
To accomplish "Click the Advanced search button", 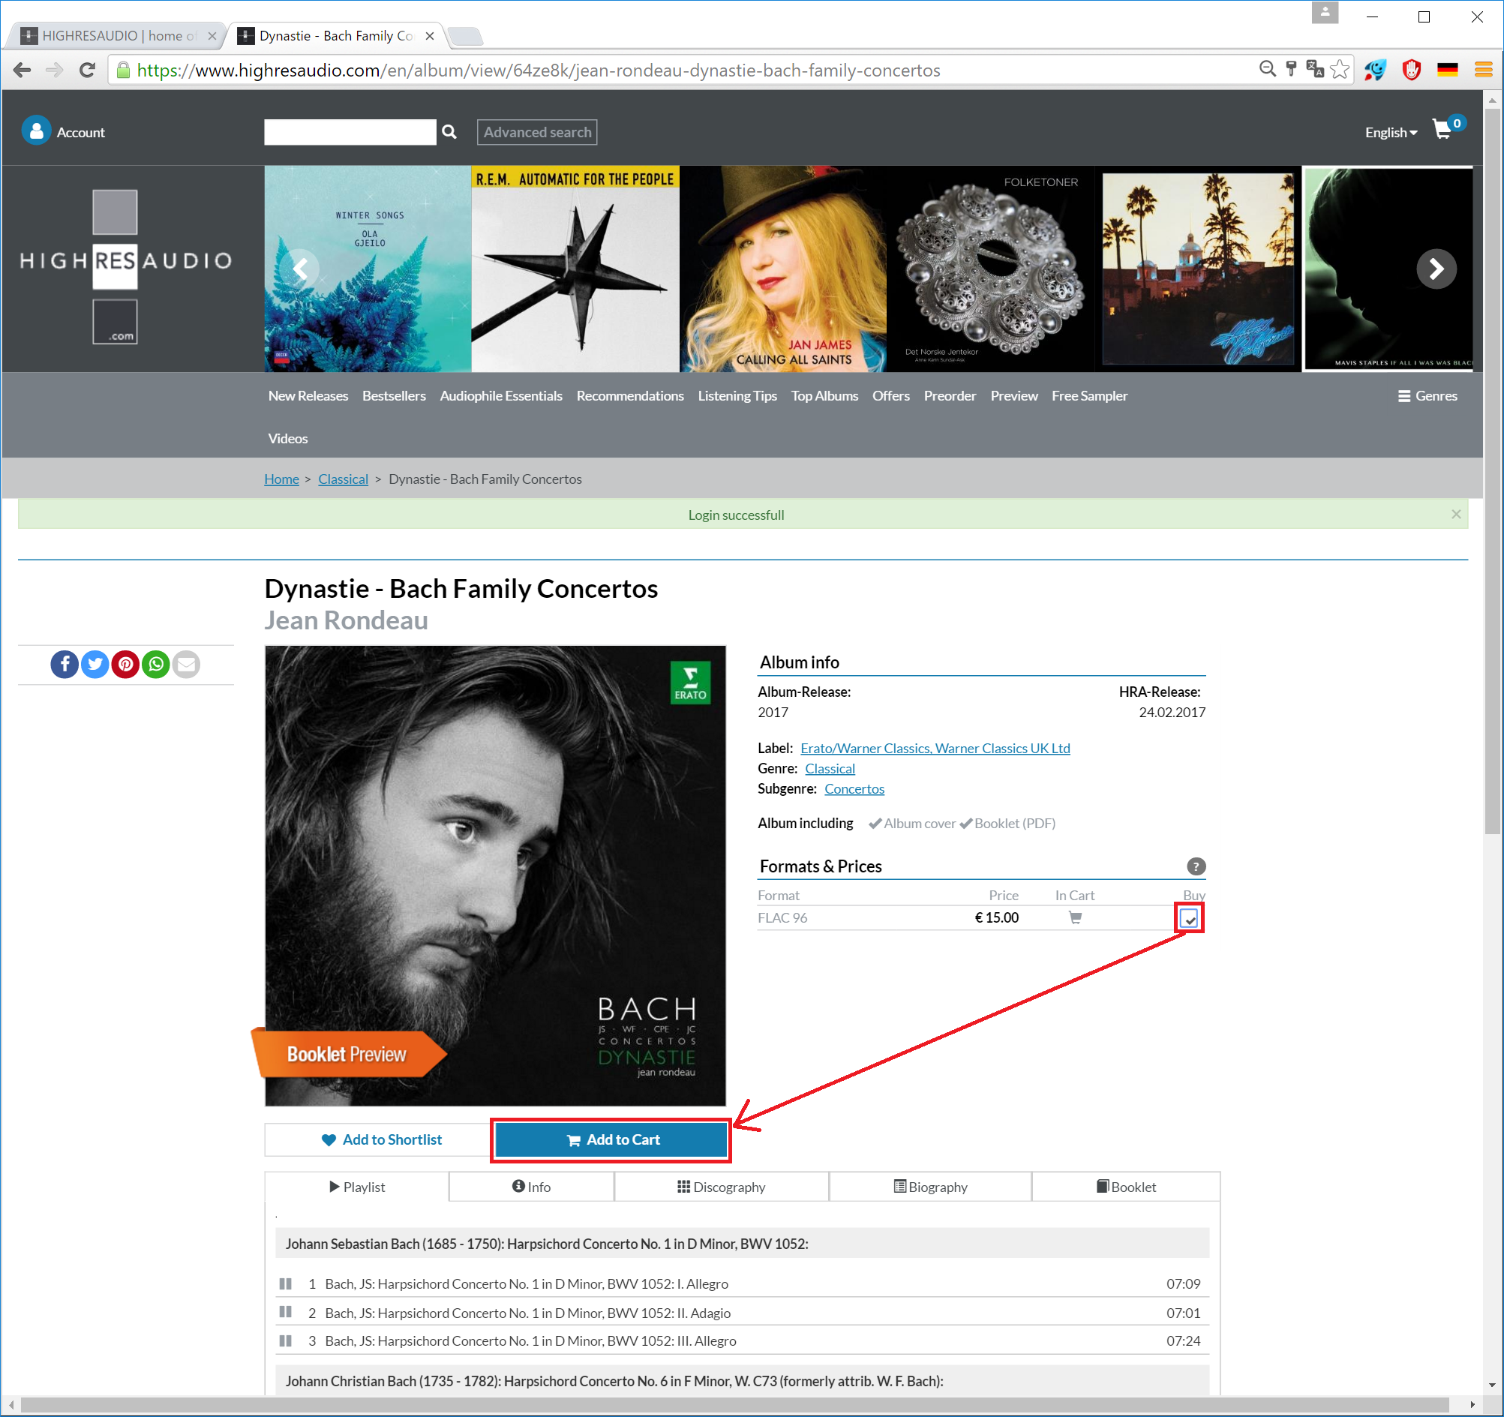I will click(536, 131).
